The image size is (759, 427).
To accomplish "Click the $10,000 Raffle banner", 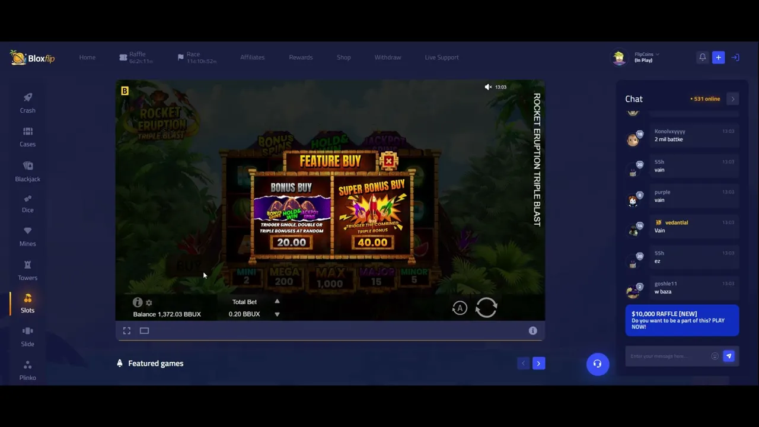I will 682,320.
